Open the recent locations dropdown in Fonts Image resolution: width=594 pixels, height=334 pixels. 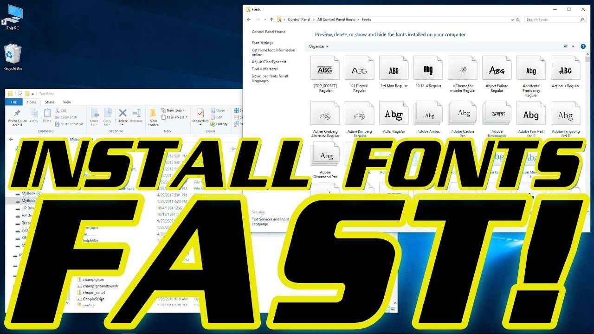[x=265, y=19]
